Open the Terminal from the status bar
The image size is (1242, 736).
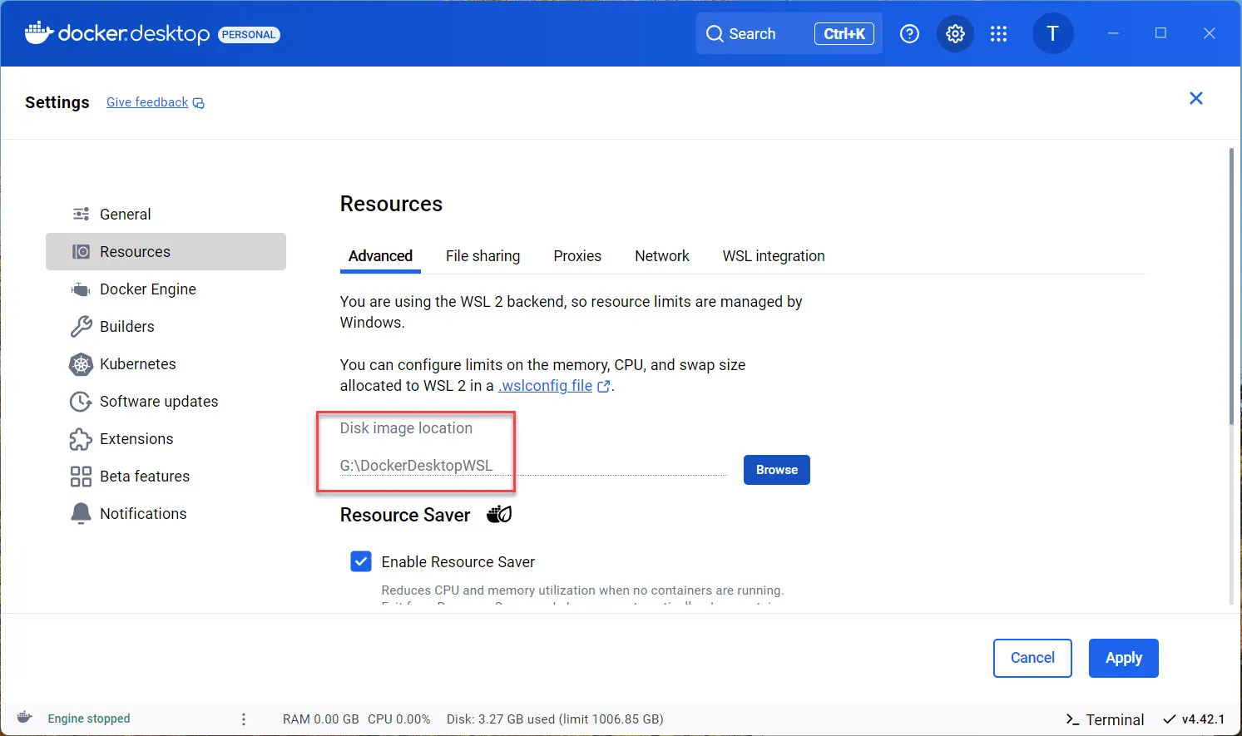pos(1104,719)
